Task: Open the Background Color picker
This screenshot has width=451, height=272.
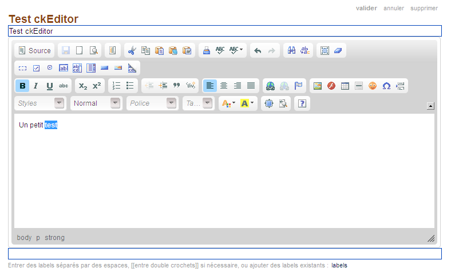Action: point(247,103)
